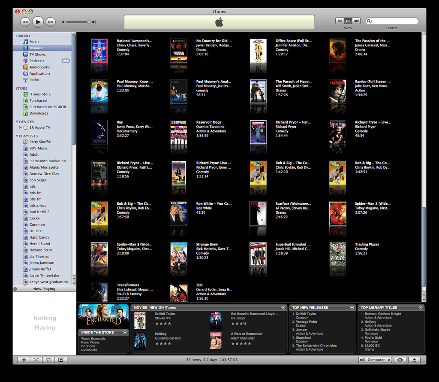The width and height of the screenshot is (439, 382).
Task: Open Inside the Store arrow
Action: (125, 332)
